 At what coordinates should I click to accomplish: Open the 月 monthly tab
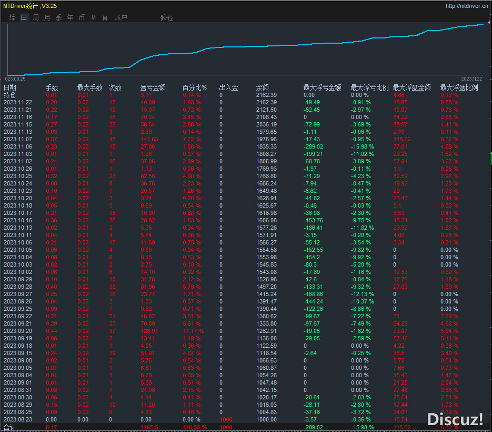pos(47,17)
